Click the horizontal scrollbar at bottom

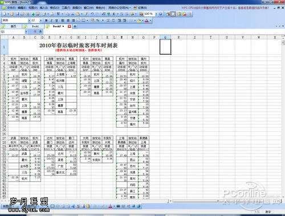tap(226, 201)
